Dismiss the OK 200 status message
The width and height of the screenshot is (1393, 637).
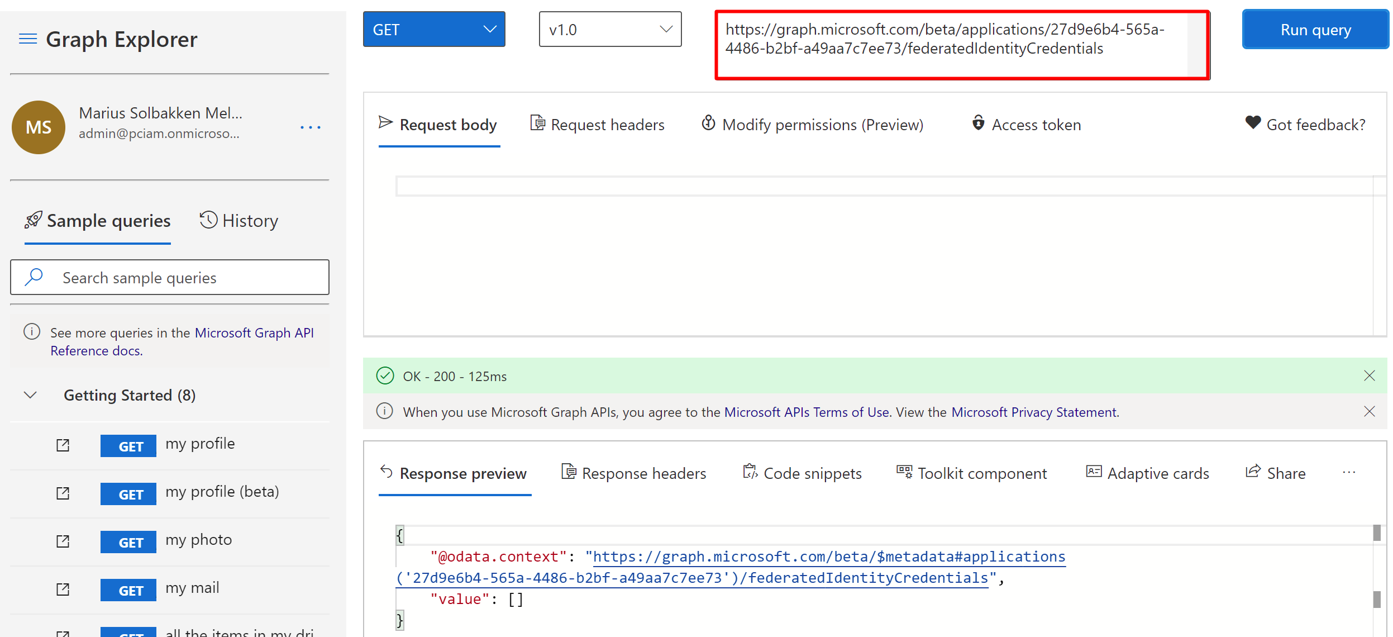click(x=1369, y=375)
